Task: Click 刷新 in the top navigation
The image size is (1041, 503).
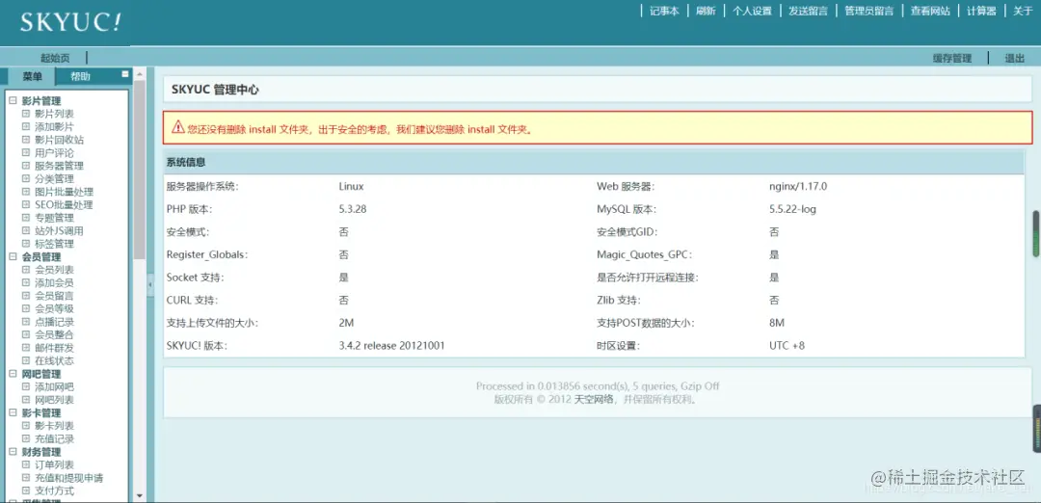Action: point(706,12)
